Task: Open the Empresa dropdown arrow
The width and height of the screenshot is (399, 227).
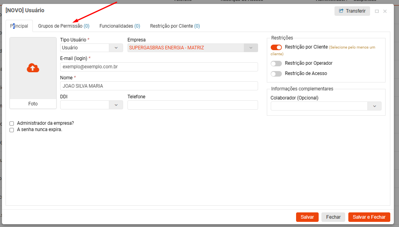Action: tap(251, 48)
